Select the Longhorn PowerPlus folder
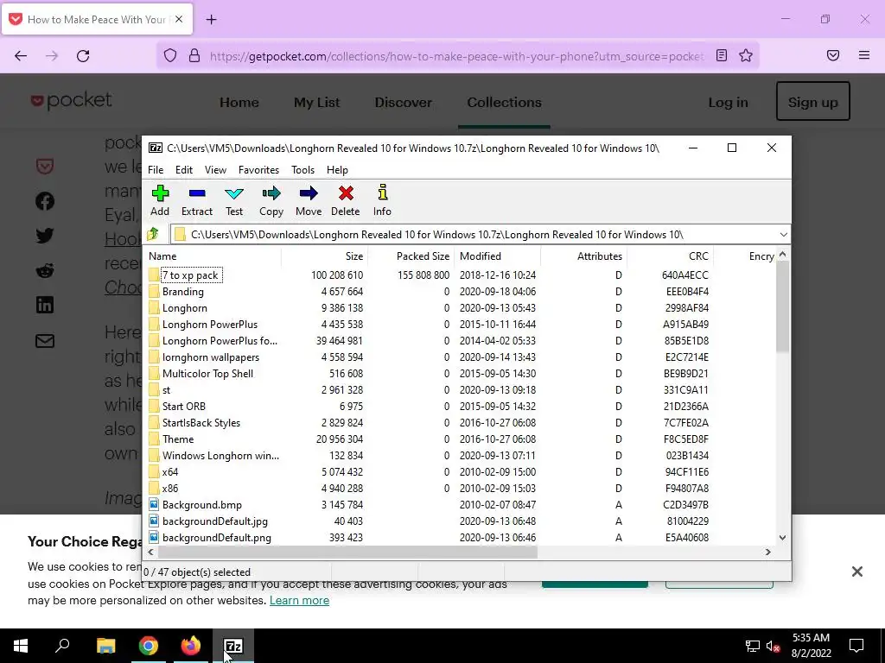This screenshot has width=885, height=663. click(209, 325)
